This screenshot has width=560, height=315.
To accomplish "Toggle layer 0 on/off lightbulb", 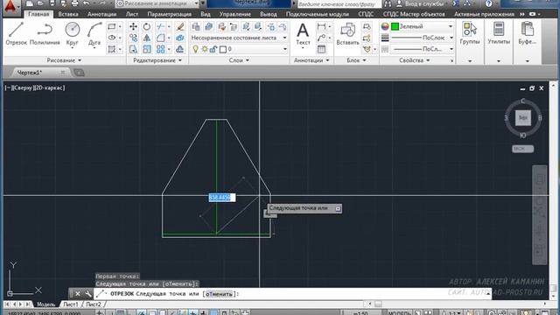I will click(195, 49).
